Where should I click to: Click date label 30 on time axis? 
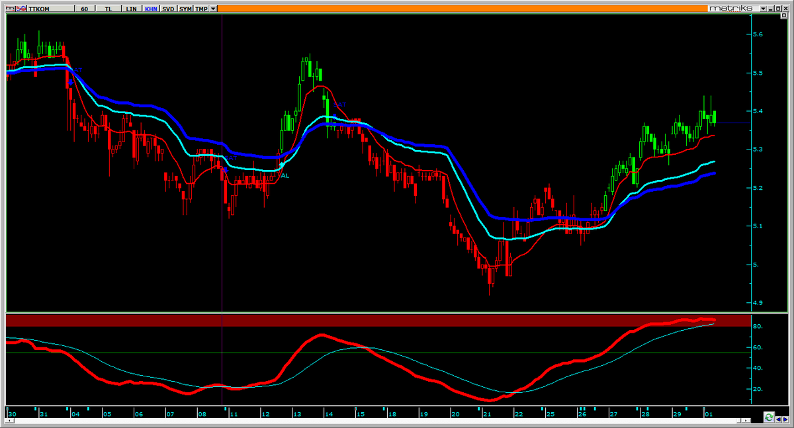click(11, 414)
